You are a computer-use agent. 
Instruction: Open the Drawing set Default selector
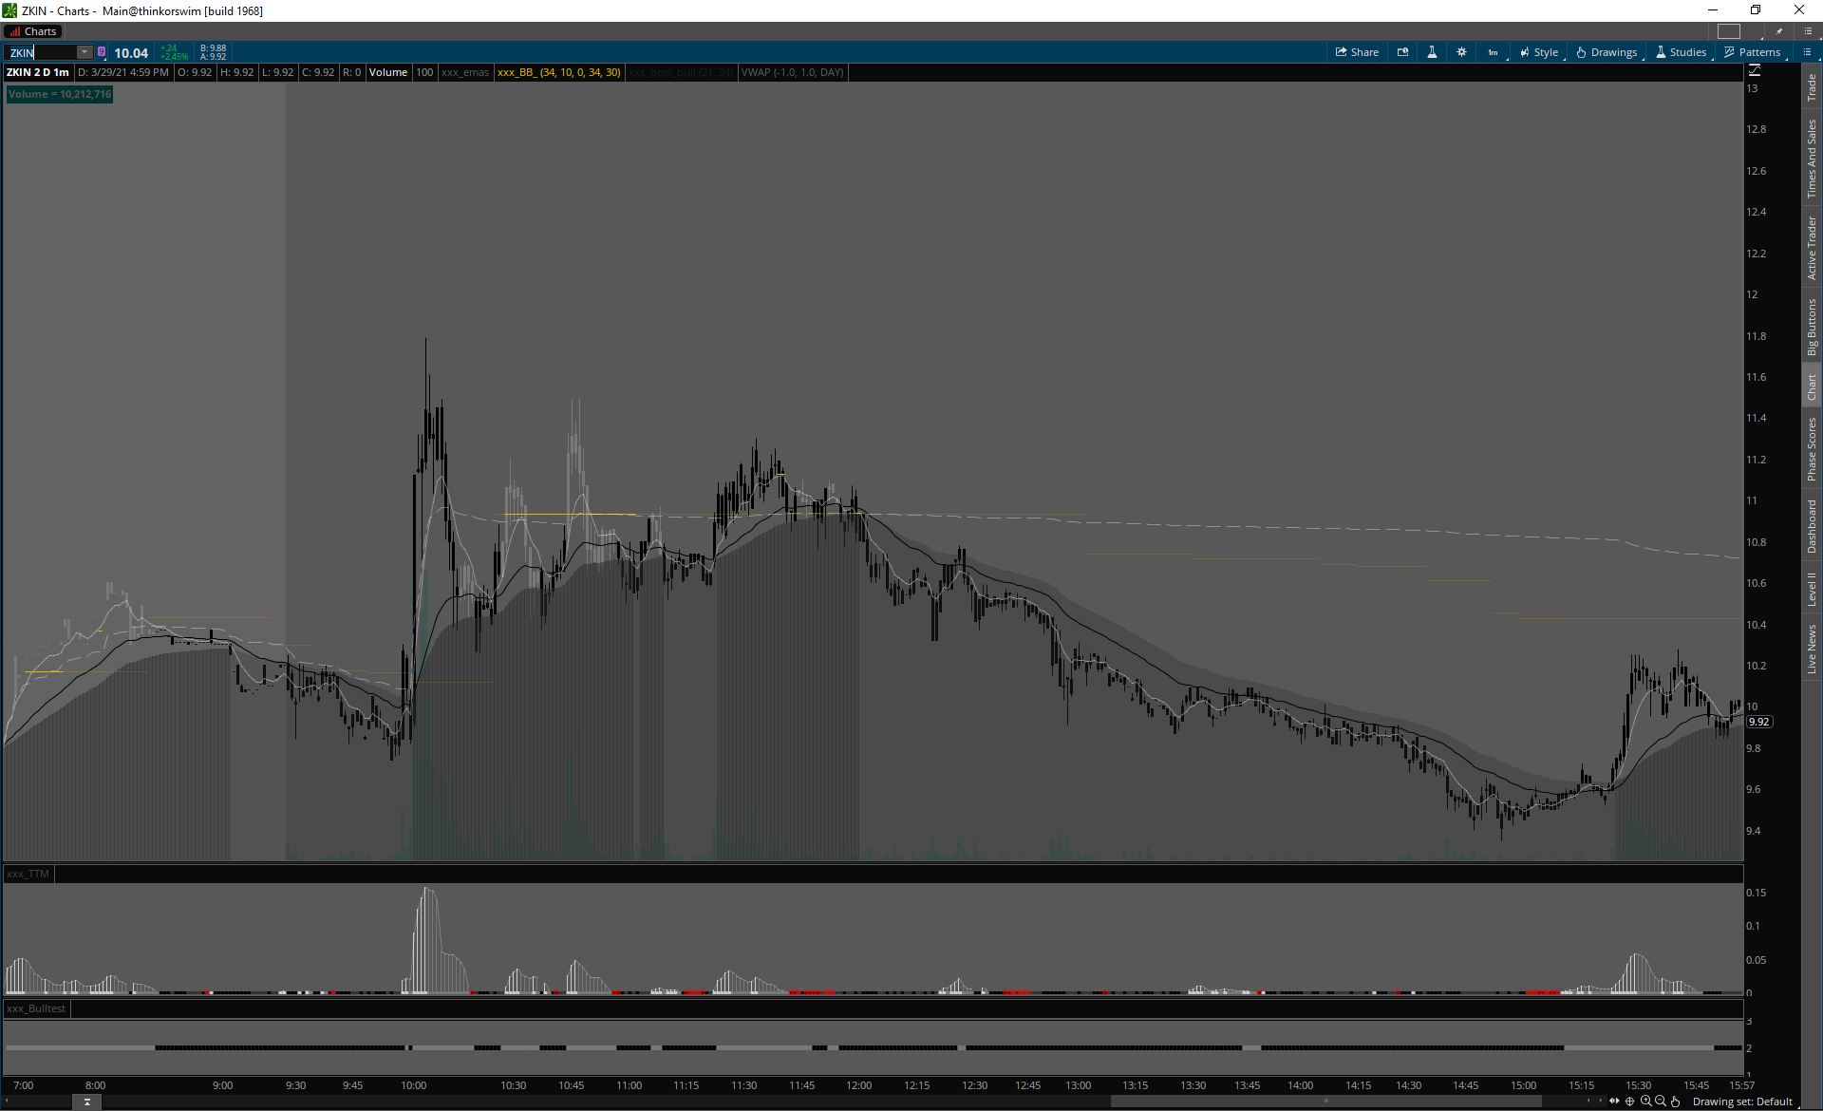(x=1742, y=1102)
